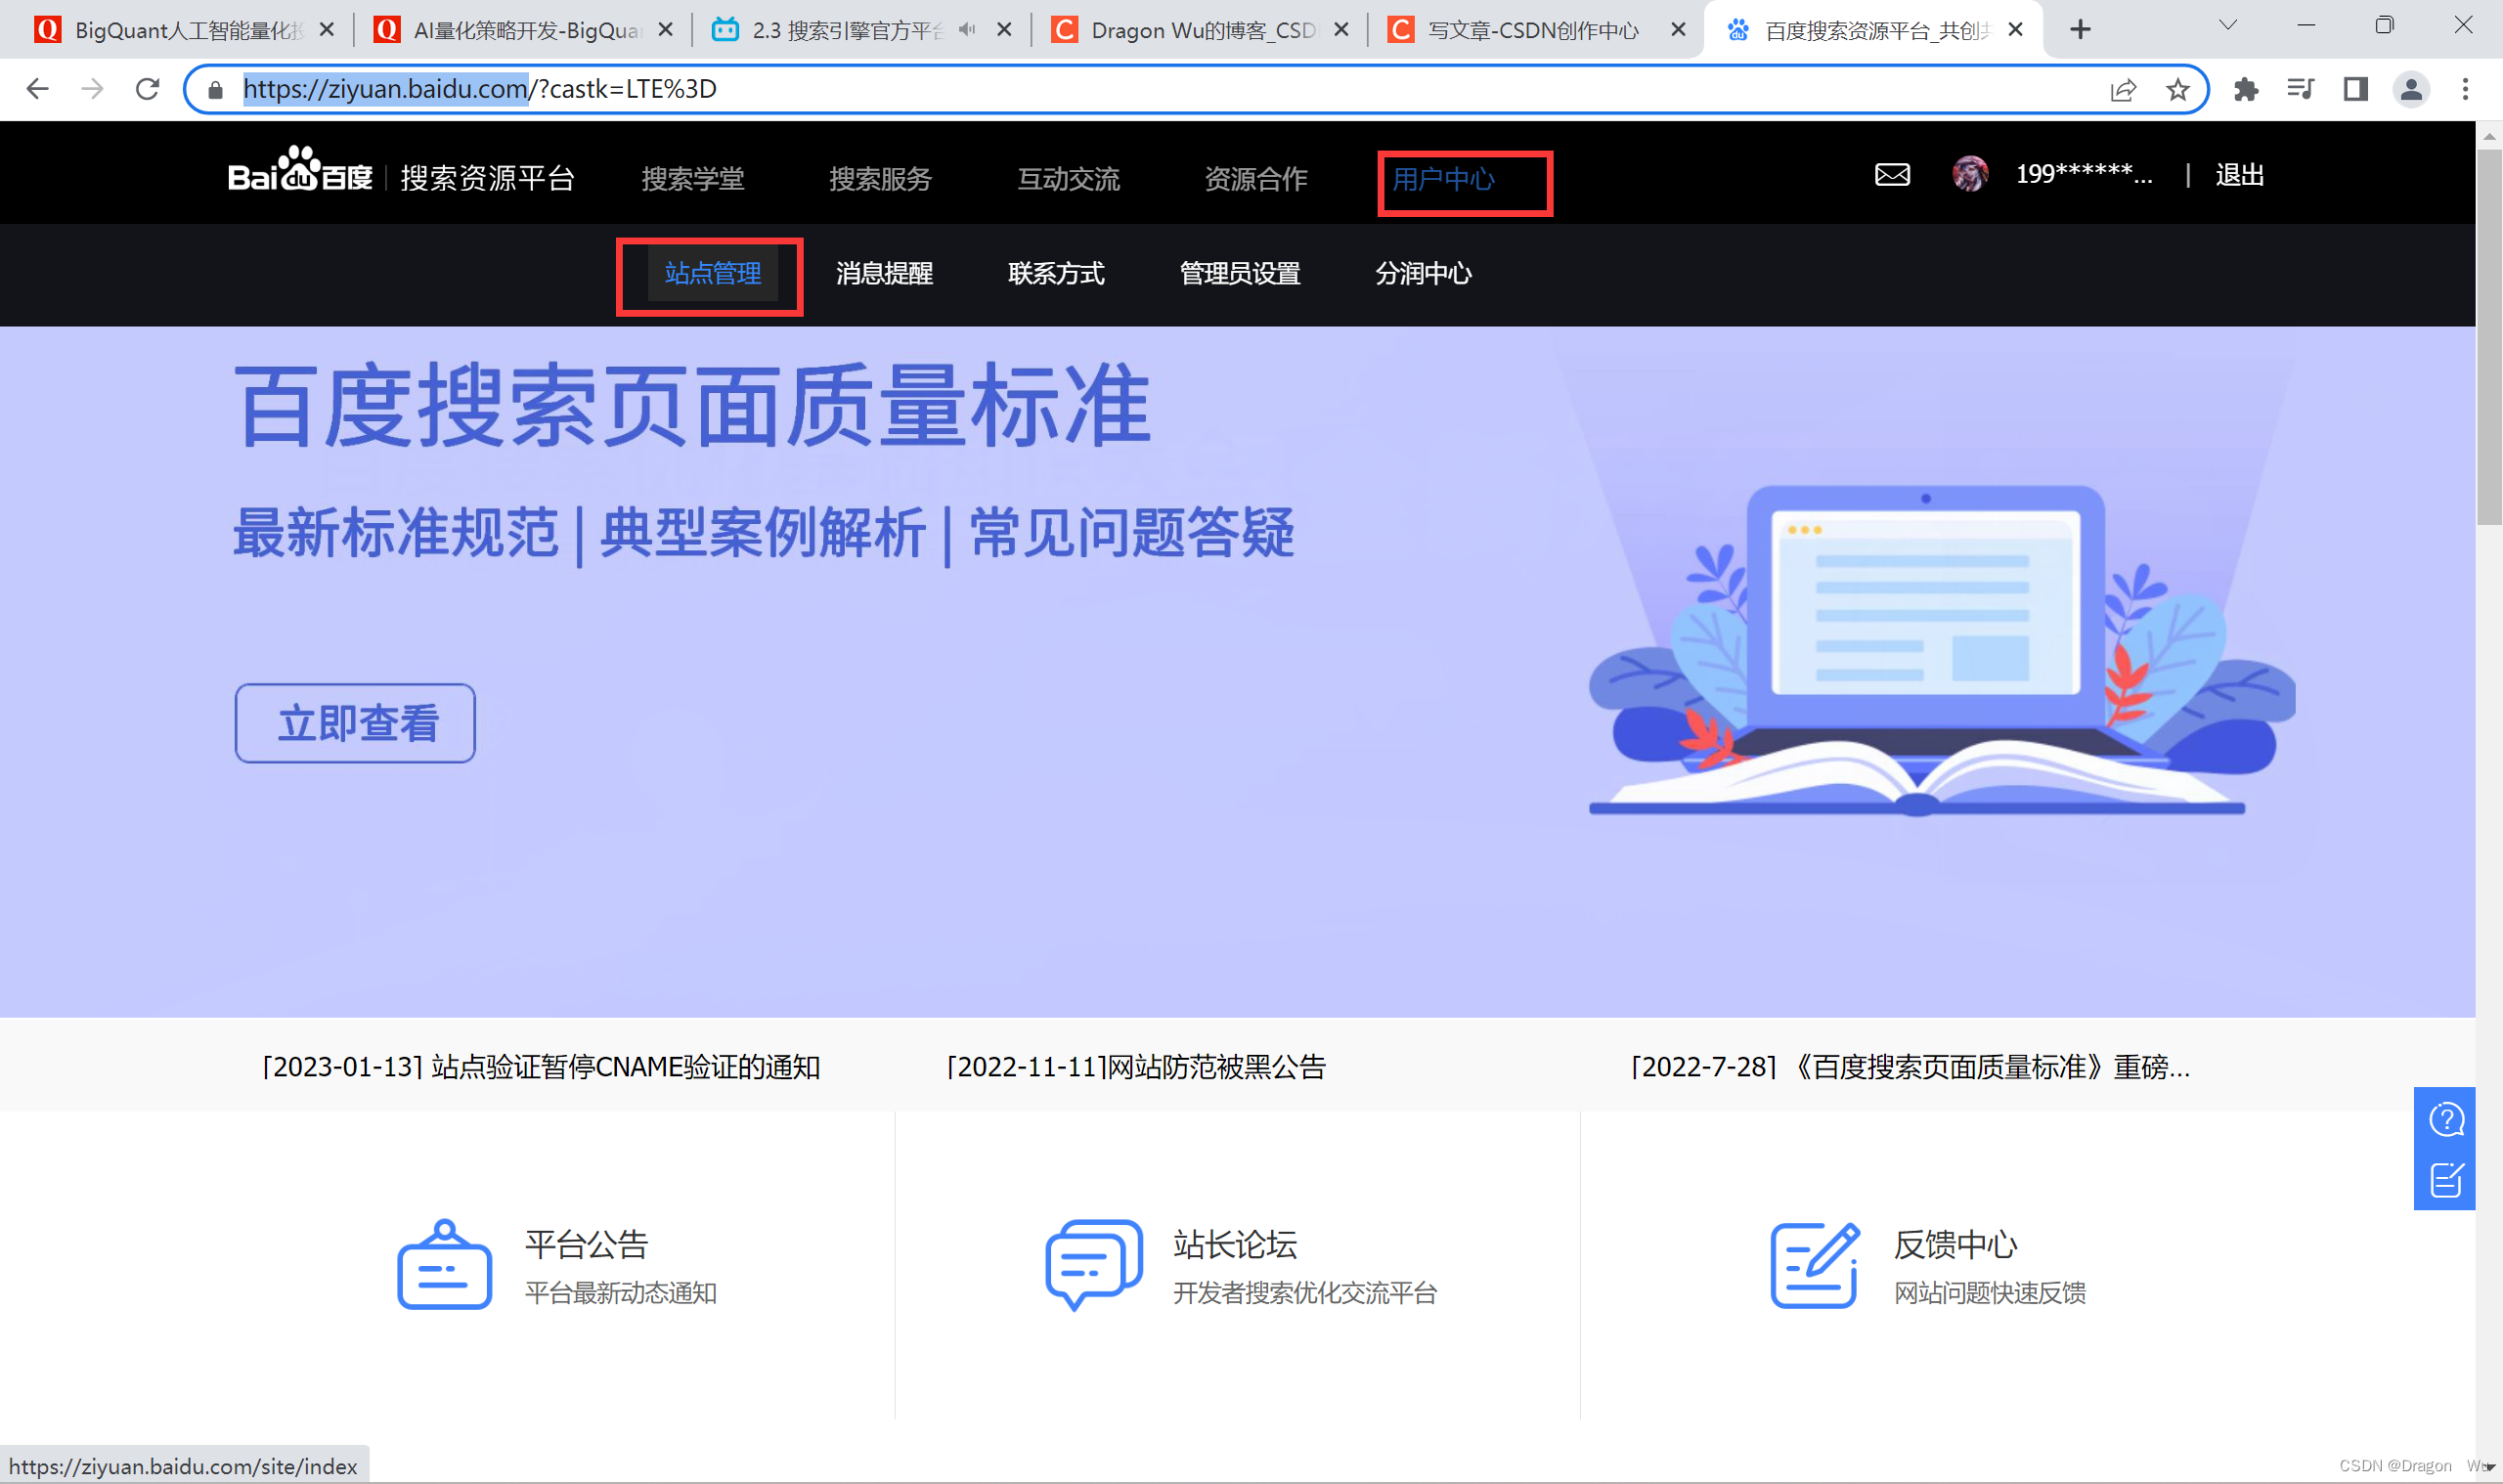Click the 百度搜索页面质量标准 banner title
Screen dimensions: 2503x1484
point(693,405)
